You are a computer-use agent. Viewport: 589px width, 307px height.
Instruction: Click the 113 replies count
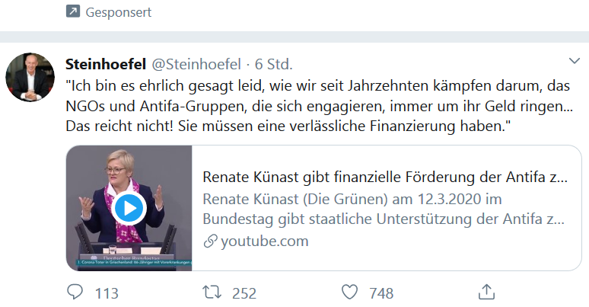[x=107, y=293]
